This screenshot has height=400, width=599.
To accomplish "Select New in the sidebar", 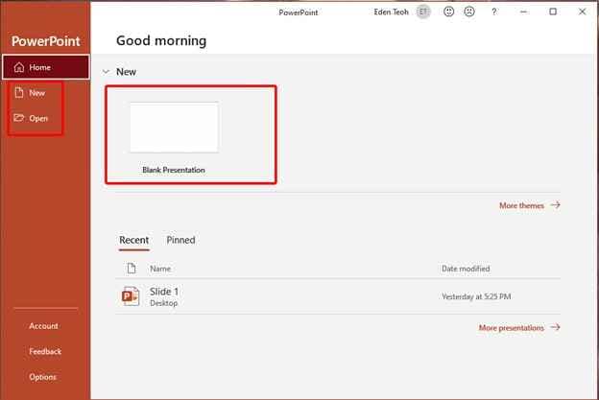I will 30,93.
